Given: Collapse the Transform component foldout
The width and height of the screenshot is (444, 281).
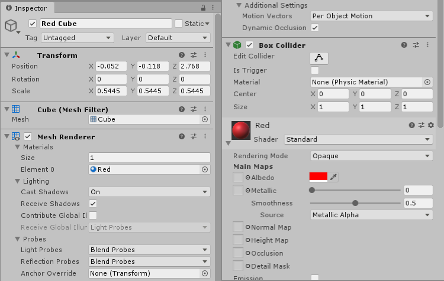Looking at the screenshot, I should pyautogui.click(x=7, y=55).
